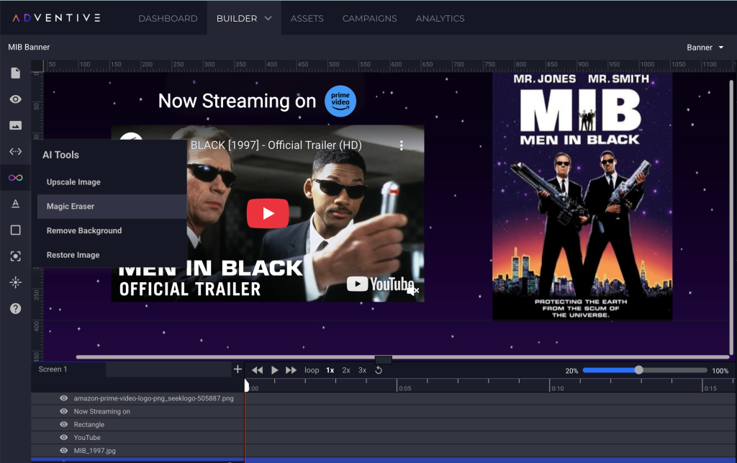Hide the Rectangle layer
Screen dimensions: 737x463
coord(64,424)
